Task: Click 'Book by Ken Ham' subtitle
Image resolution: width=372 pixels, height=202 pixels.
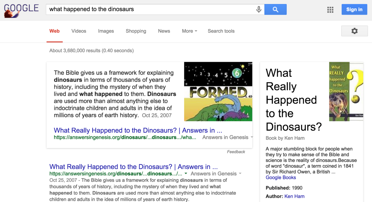Action: coord(285,138)
